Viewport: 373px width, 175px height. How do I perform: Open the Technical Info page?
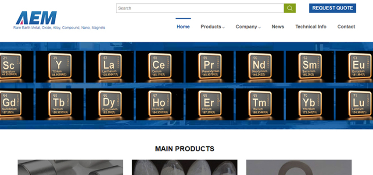click(311, 27)
